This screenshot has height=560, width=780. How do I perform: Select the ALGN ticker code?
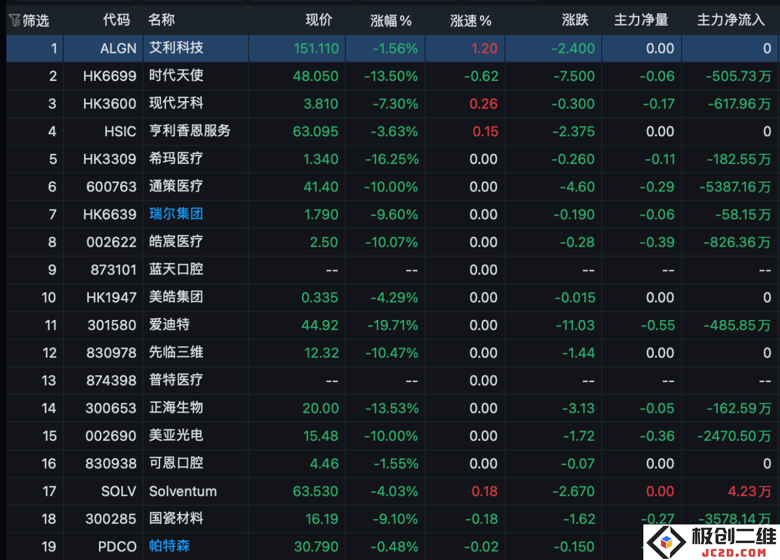click(x=118, y=49)
